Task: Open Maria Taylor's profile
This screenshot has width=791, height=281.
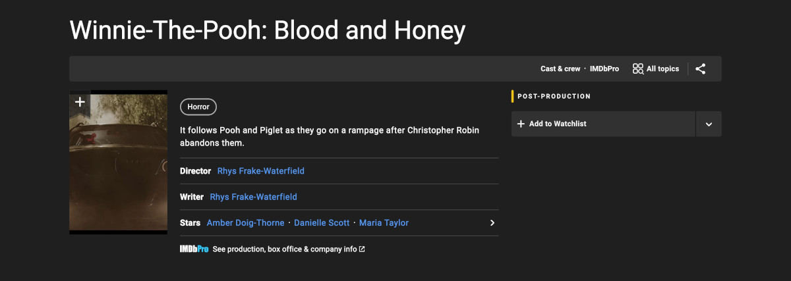Action: (x=384, y=223)
